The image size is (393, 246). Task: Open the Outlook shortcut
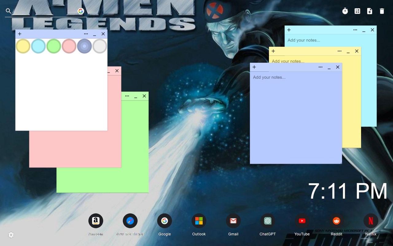199,221
